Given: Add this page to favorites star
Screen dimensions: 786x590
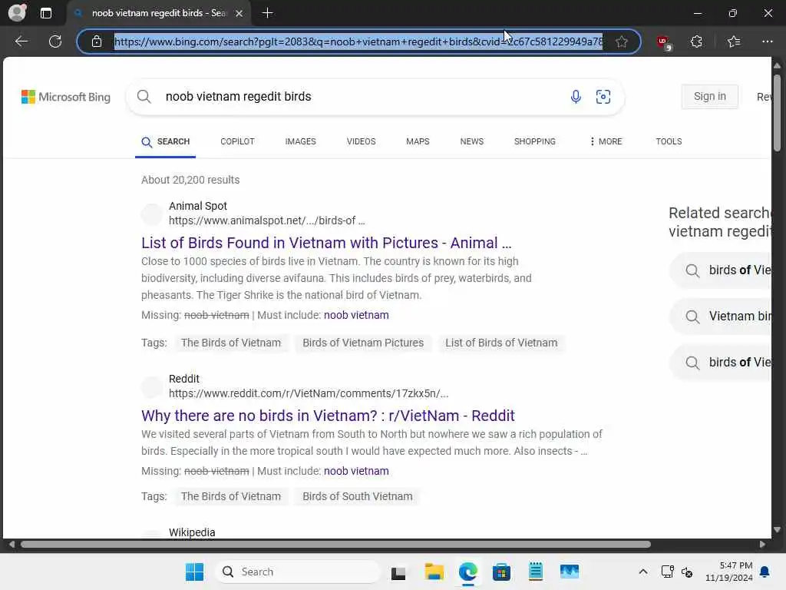Looking at the screenshot, I should [622, 41].
